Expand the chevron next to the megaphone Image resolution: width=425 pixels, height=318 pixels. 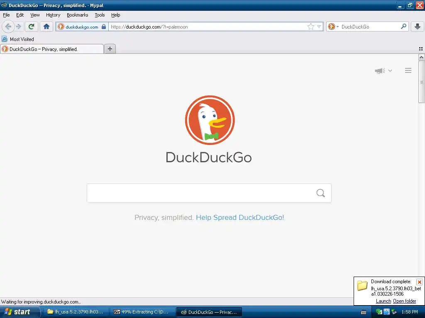pyautogui.click(x=390, y=70)
